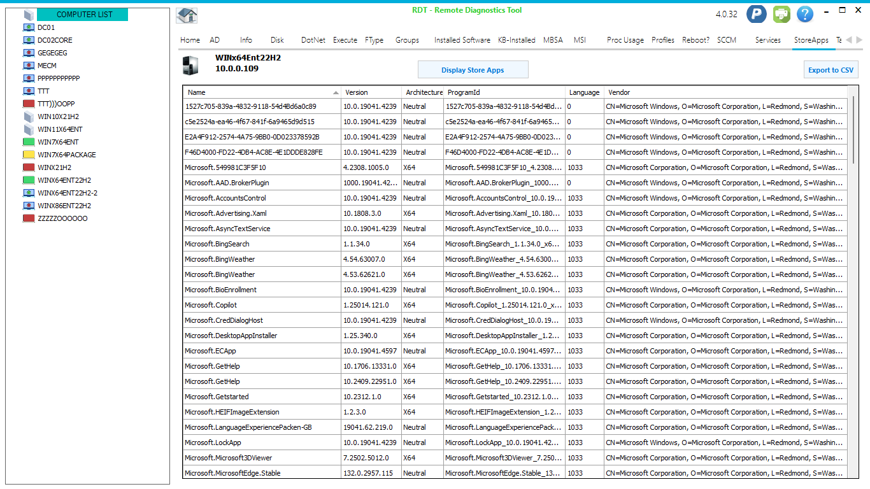The image size is (870, 489).
Task: Click the green printer icon
Action: (781, 14)
